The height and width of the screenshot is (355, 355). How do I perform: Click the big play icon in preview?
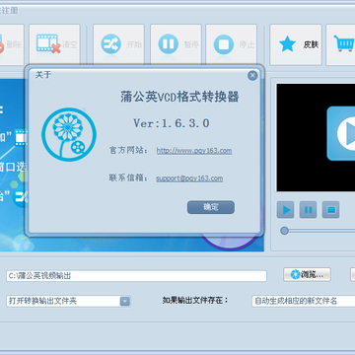point(342,133)
